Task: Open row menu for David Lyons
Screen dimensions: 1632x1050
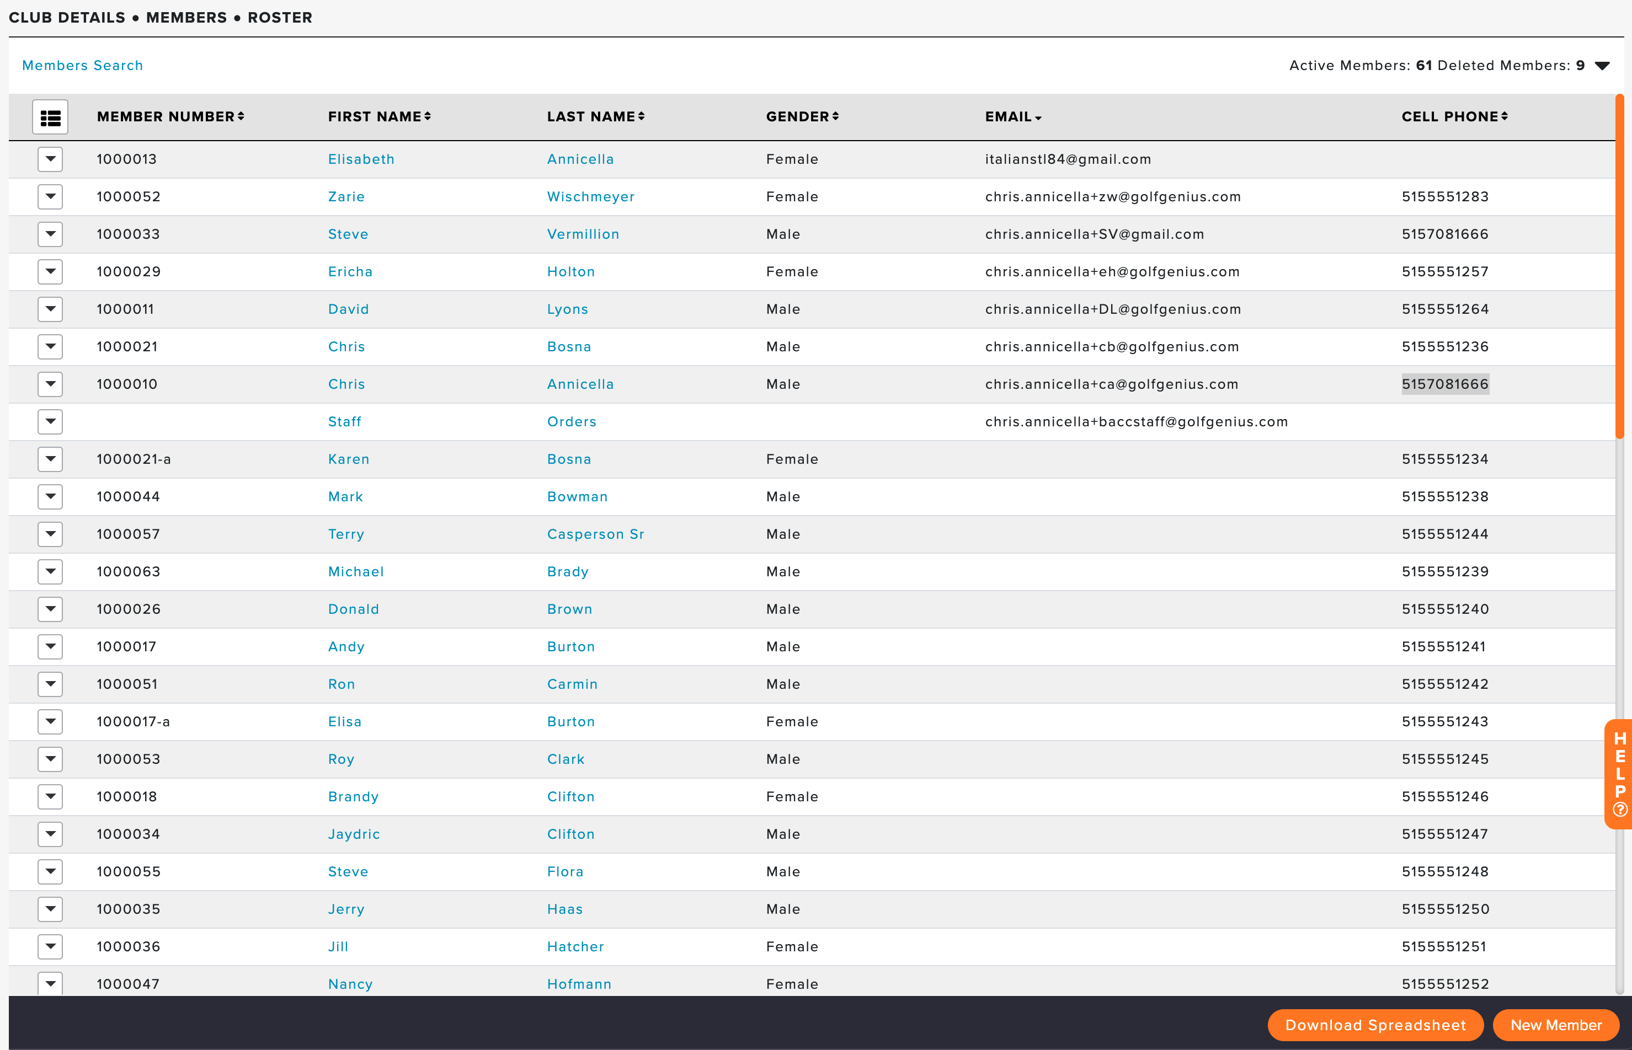Action: pyautogui.click(x=50, y=309)
